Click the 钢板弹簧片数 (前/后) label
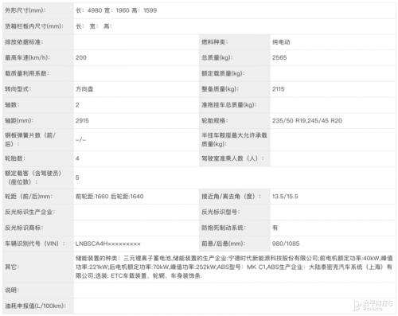Screen dimensions: 398x316 30,139
